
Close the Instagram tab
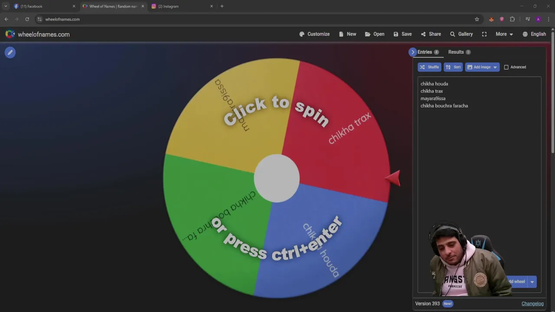(x=212, y=6)
